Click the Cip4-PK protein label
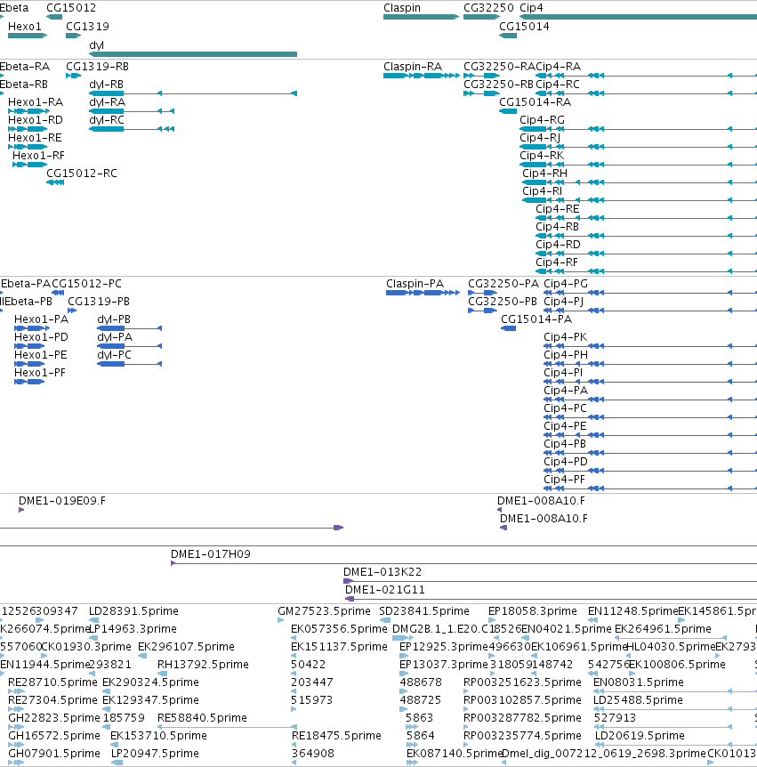The height and width of the screenshot is (767, 757). click(x=566, y=337)
